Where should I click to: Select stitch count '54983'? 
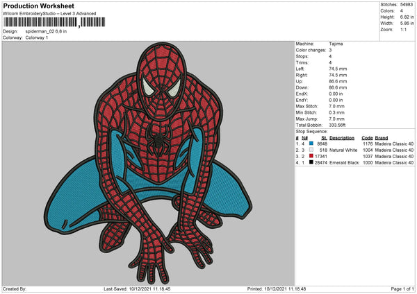pyautogui.click(x=407, y=5)
